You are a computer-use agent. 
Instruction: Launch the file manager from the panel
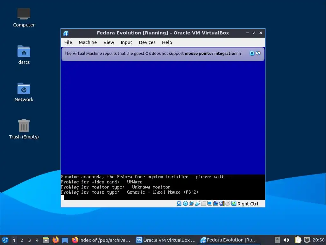point(46,240)
